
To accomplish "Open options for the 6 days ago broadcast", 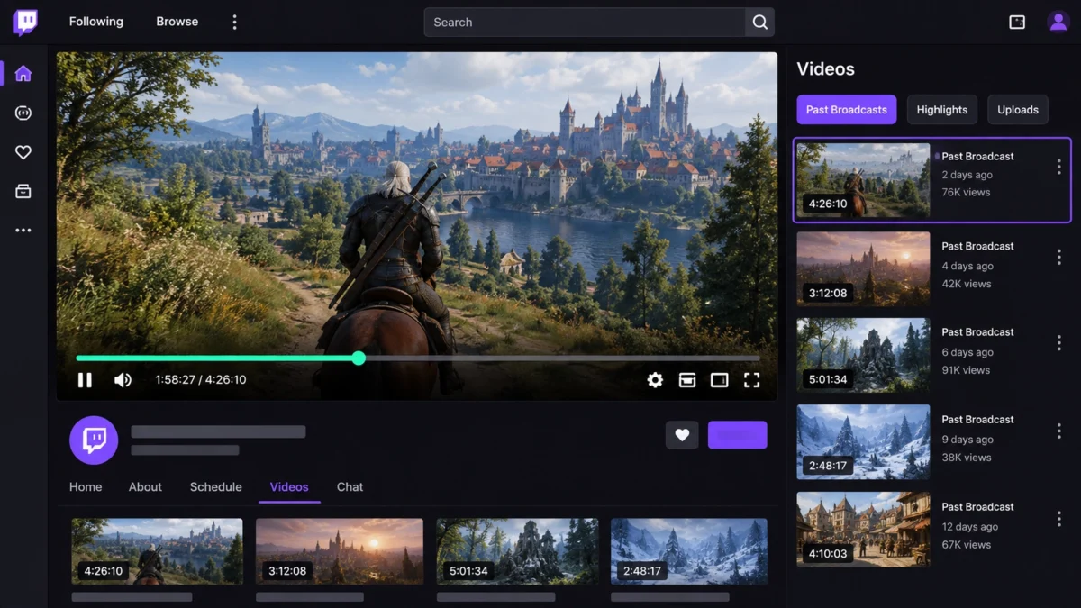I will tap(1058, 343).
